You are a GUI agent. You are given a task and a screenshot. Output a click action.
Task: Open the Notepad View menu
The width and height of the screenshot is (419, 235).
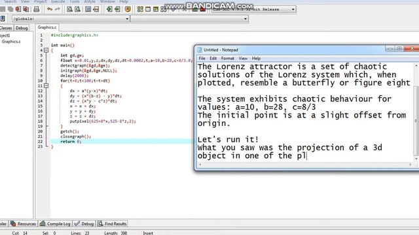[243, 58]
